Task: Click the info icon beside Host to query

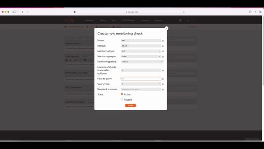Action: (163, 79)
